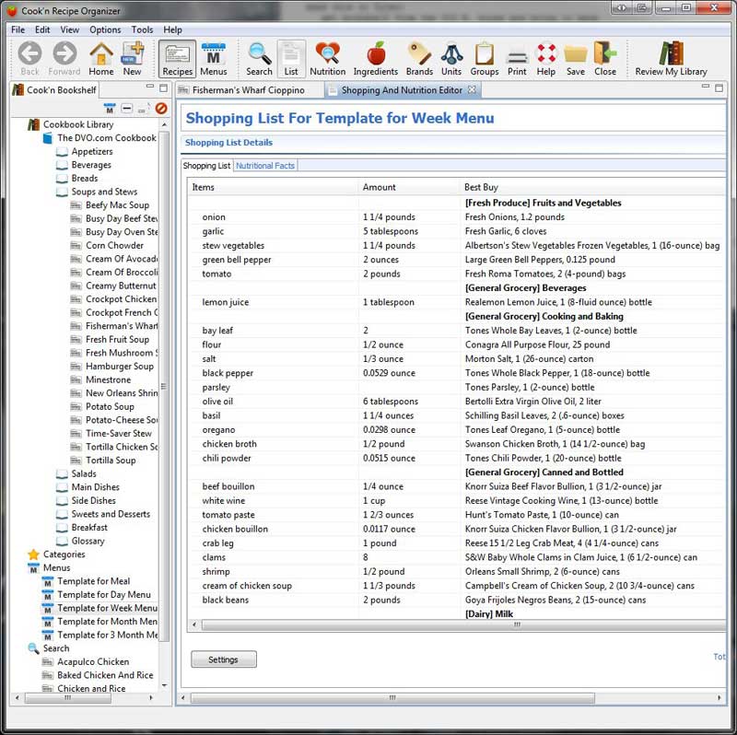
Task: Select Template for Day Menu in the tree
Action: 104,595
